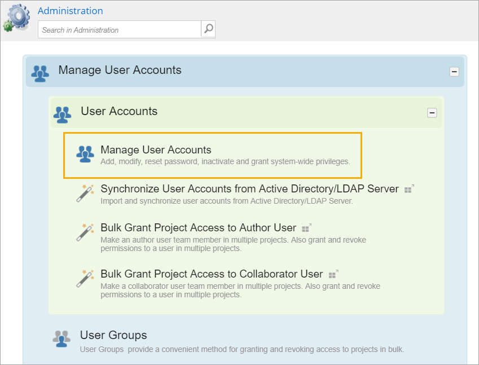The width and height of the screenshot is (479, 365).
Task: Click popup-window icon next to Collaborator User title
Action: 333,274
